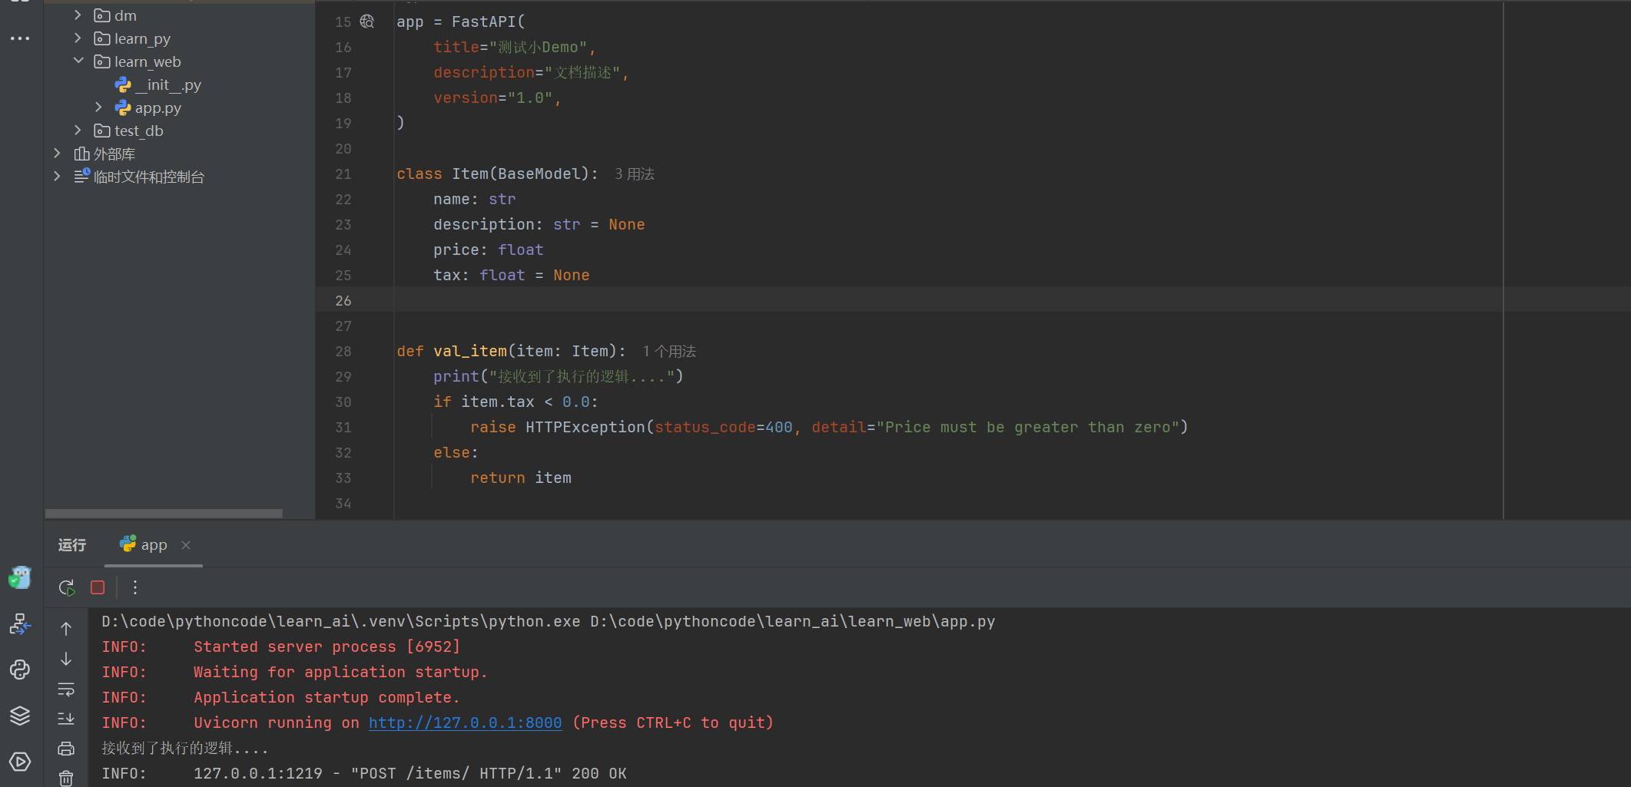
Task: Open the http://127.0.0.1:8000 link
Action: pyautogui.click(x=465, y=723)
